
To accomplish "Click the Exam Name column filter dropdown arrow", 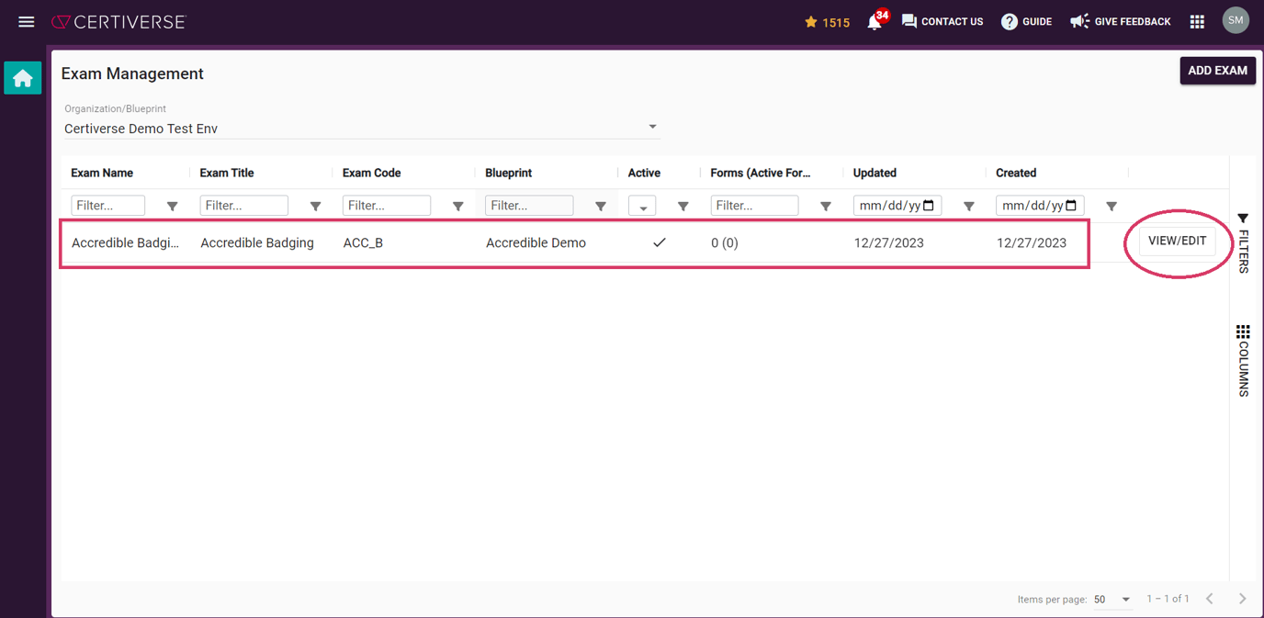I will [172, 206].
